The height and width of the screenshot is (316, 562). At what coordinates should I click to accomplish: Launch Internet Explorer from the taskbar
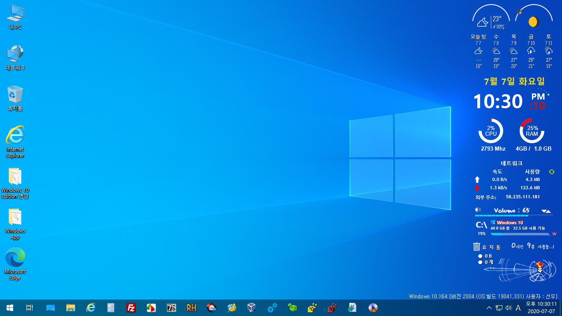[x=91, y=308]
